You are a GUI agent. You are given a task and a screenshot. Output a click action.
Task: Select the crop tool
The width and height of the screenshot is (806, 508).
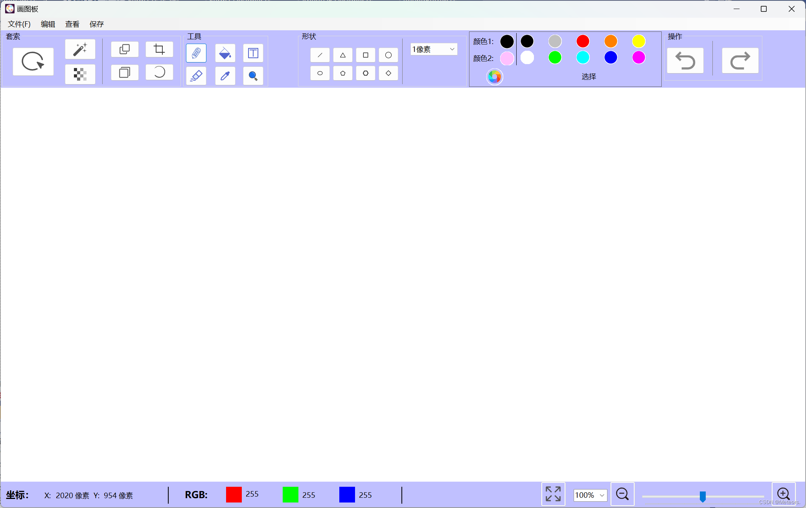(159, 49)
